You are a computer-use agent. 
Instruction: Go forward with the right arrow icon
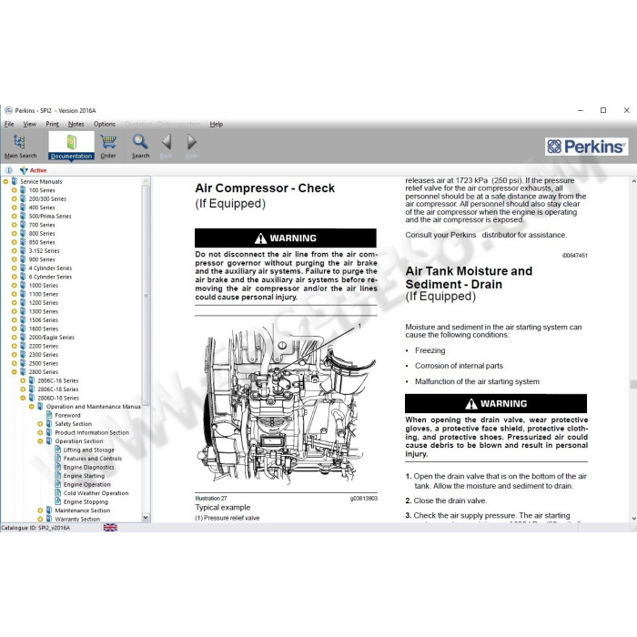coord(191,142)
